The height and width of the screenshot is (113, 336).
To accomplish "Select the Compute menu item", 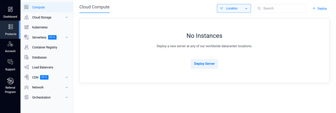I will point(47,7).
